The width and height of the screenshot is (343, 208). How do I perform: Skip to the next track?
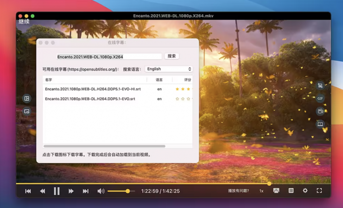(85, 191)
